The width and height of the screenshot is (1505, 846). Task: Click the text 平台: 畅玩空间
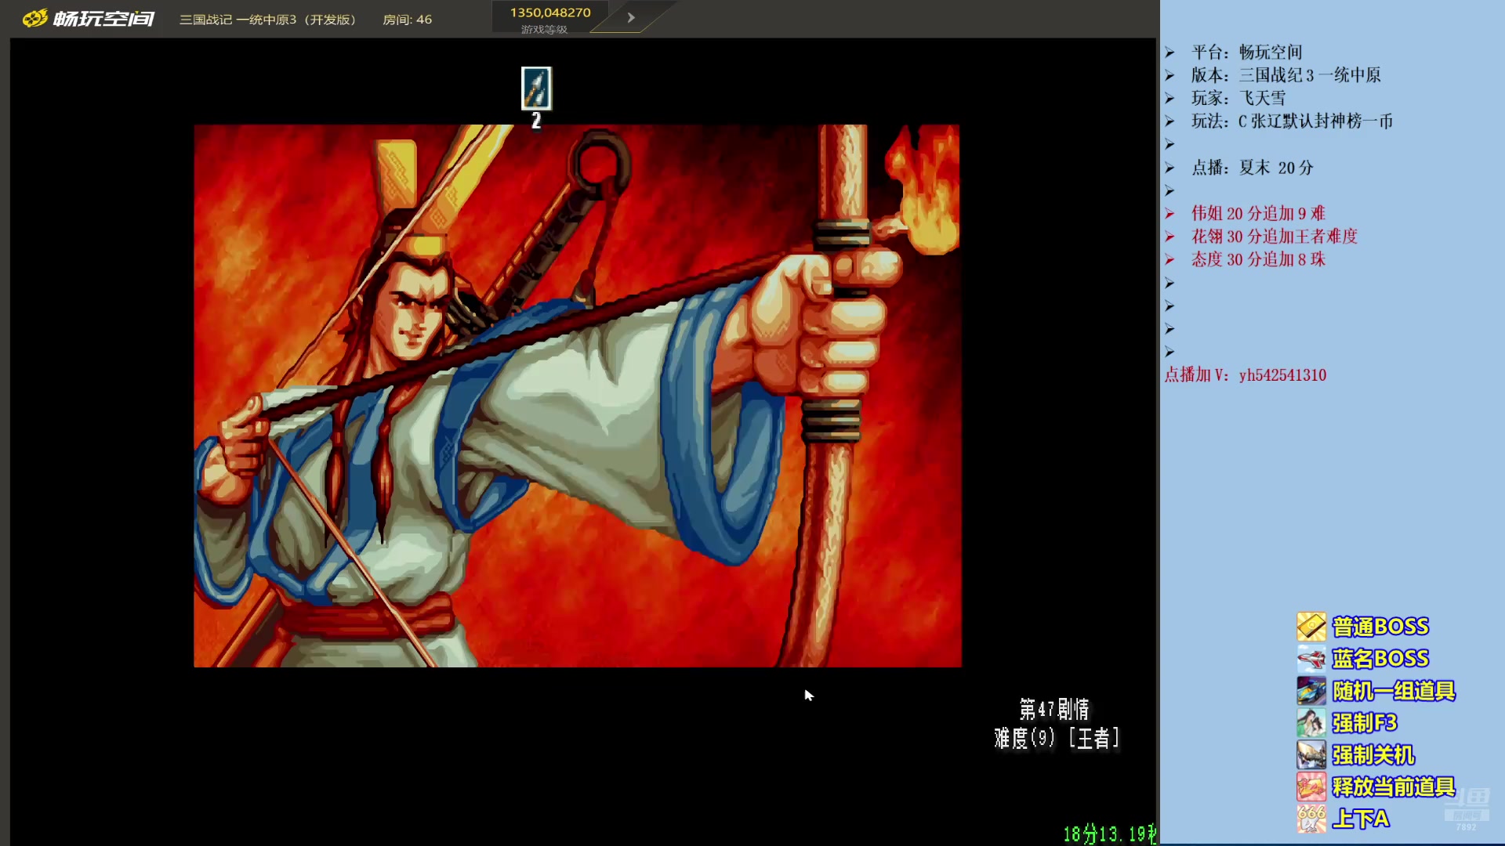point(1246,52)
